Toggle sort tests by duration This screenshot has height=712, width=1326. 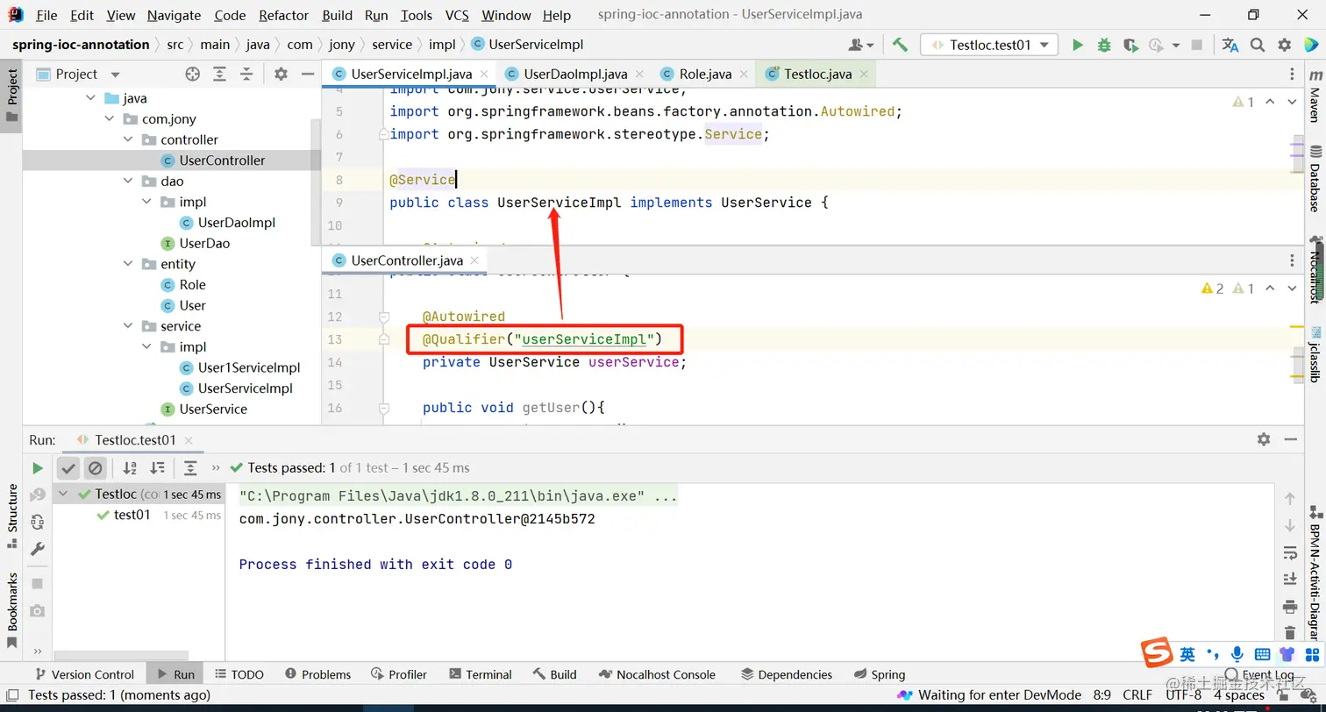[157, 468]
